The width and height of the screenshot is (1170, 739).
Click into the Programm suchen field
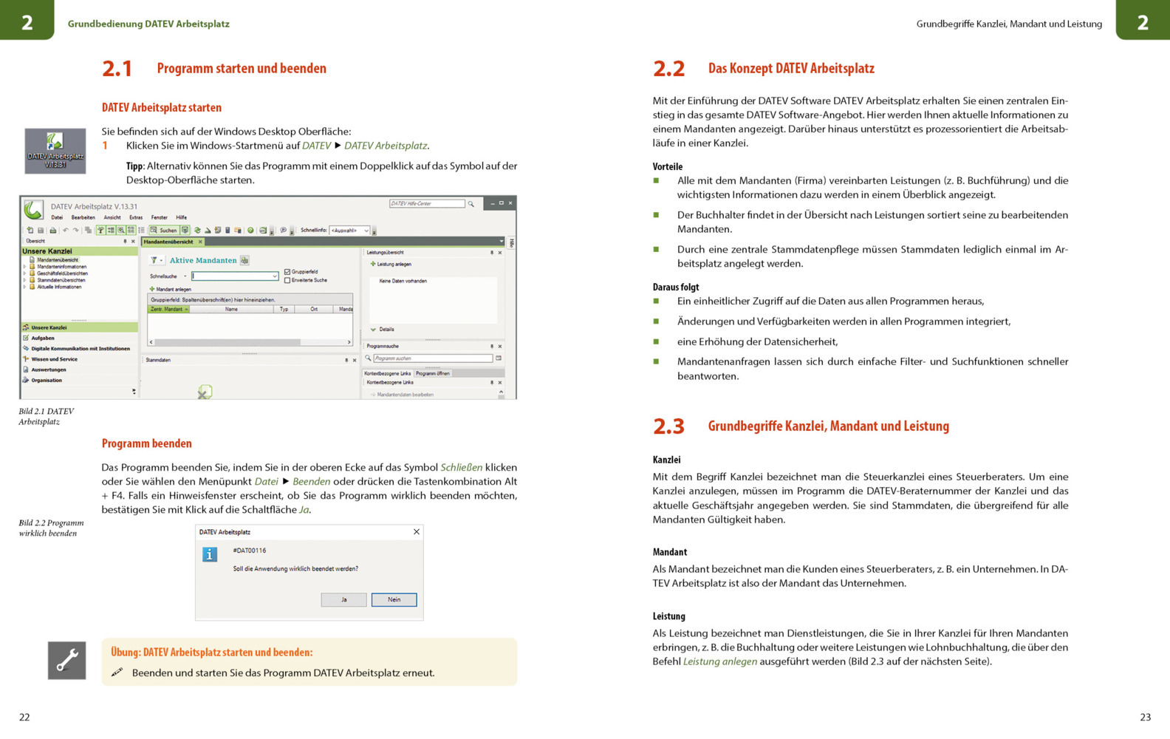pyautogui.click(x=433, y=358)
